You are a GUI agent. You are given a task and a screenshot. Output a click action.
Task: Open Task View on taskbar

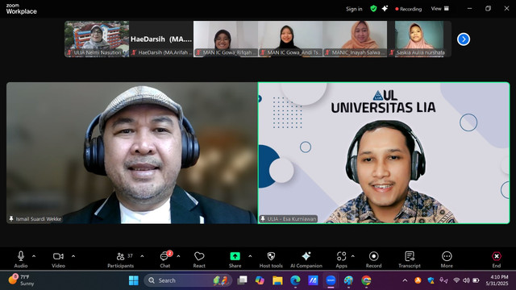(x=243, y=280)
